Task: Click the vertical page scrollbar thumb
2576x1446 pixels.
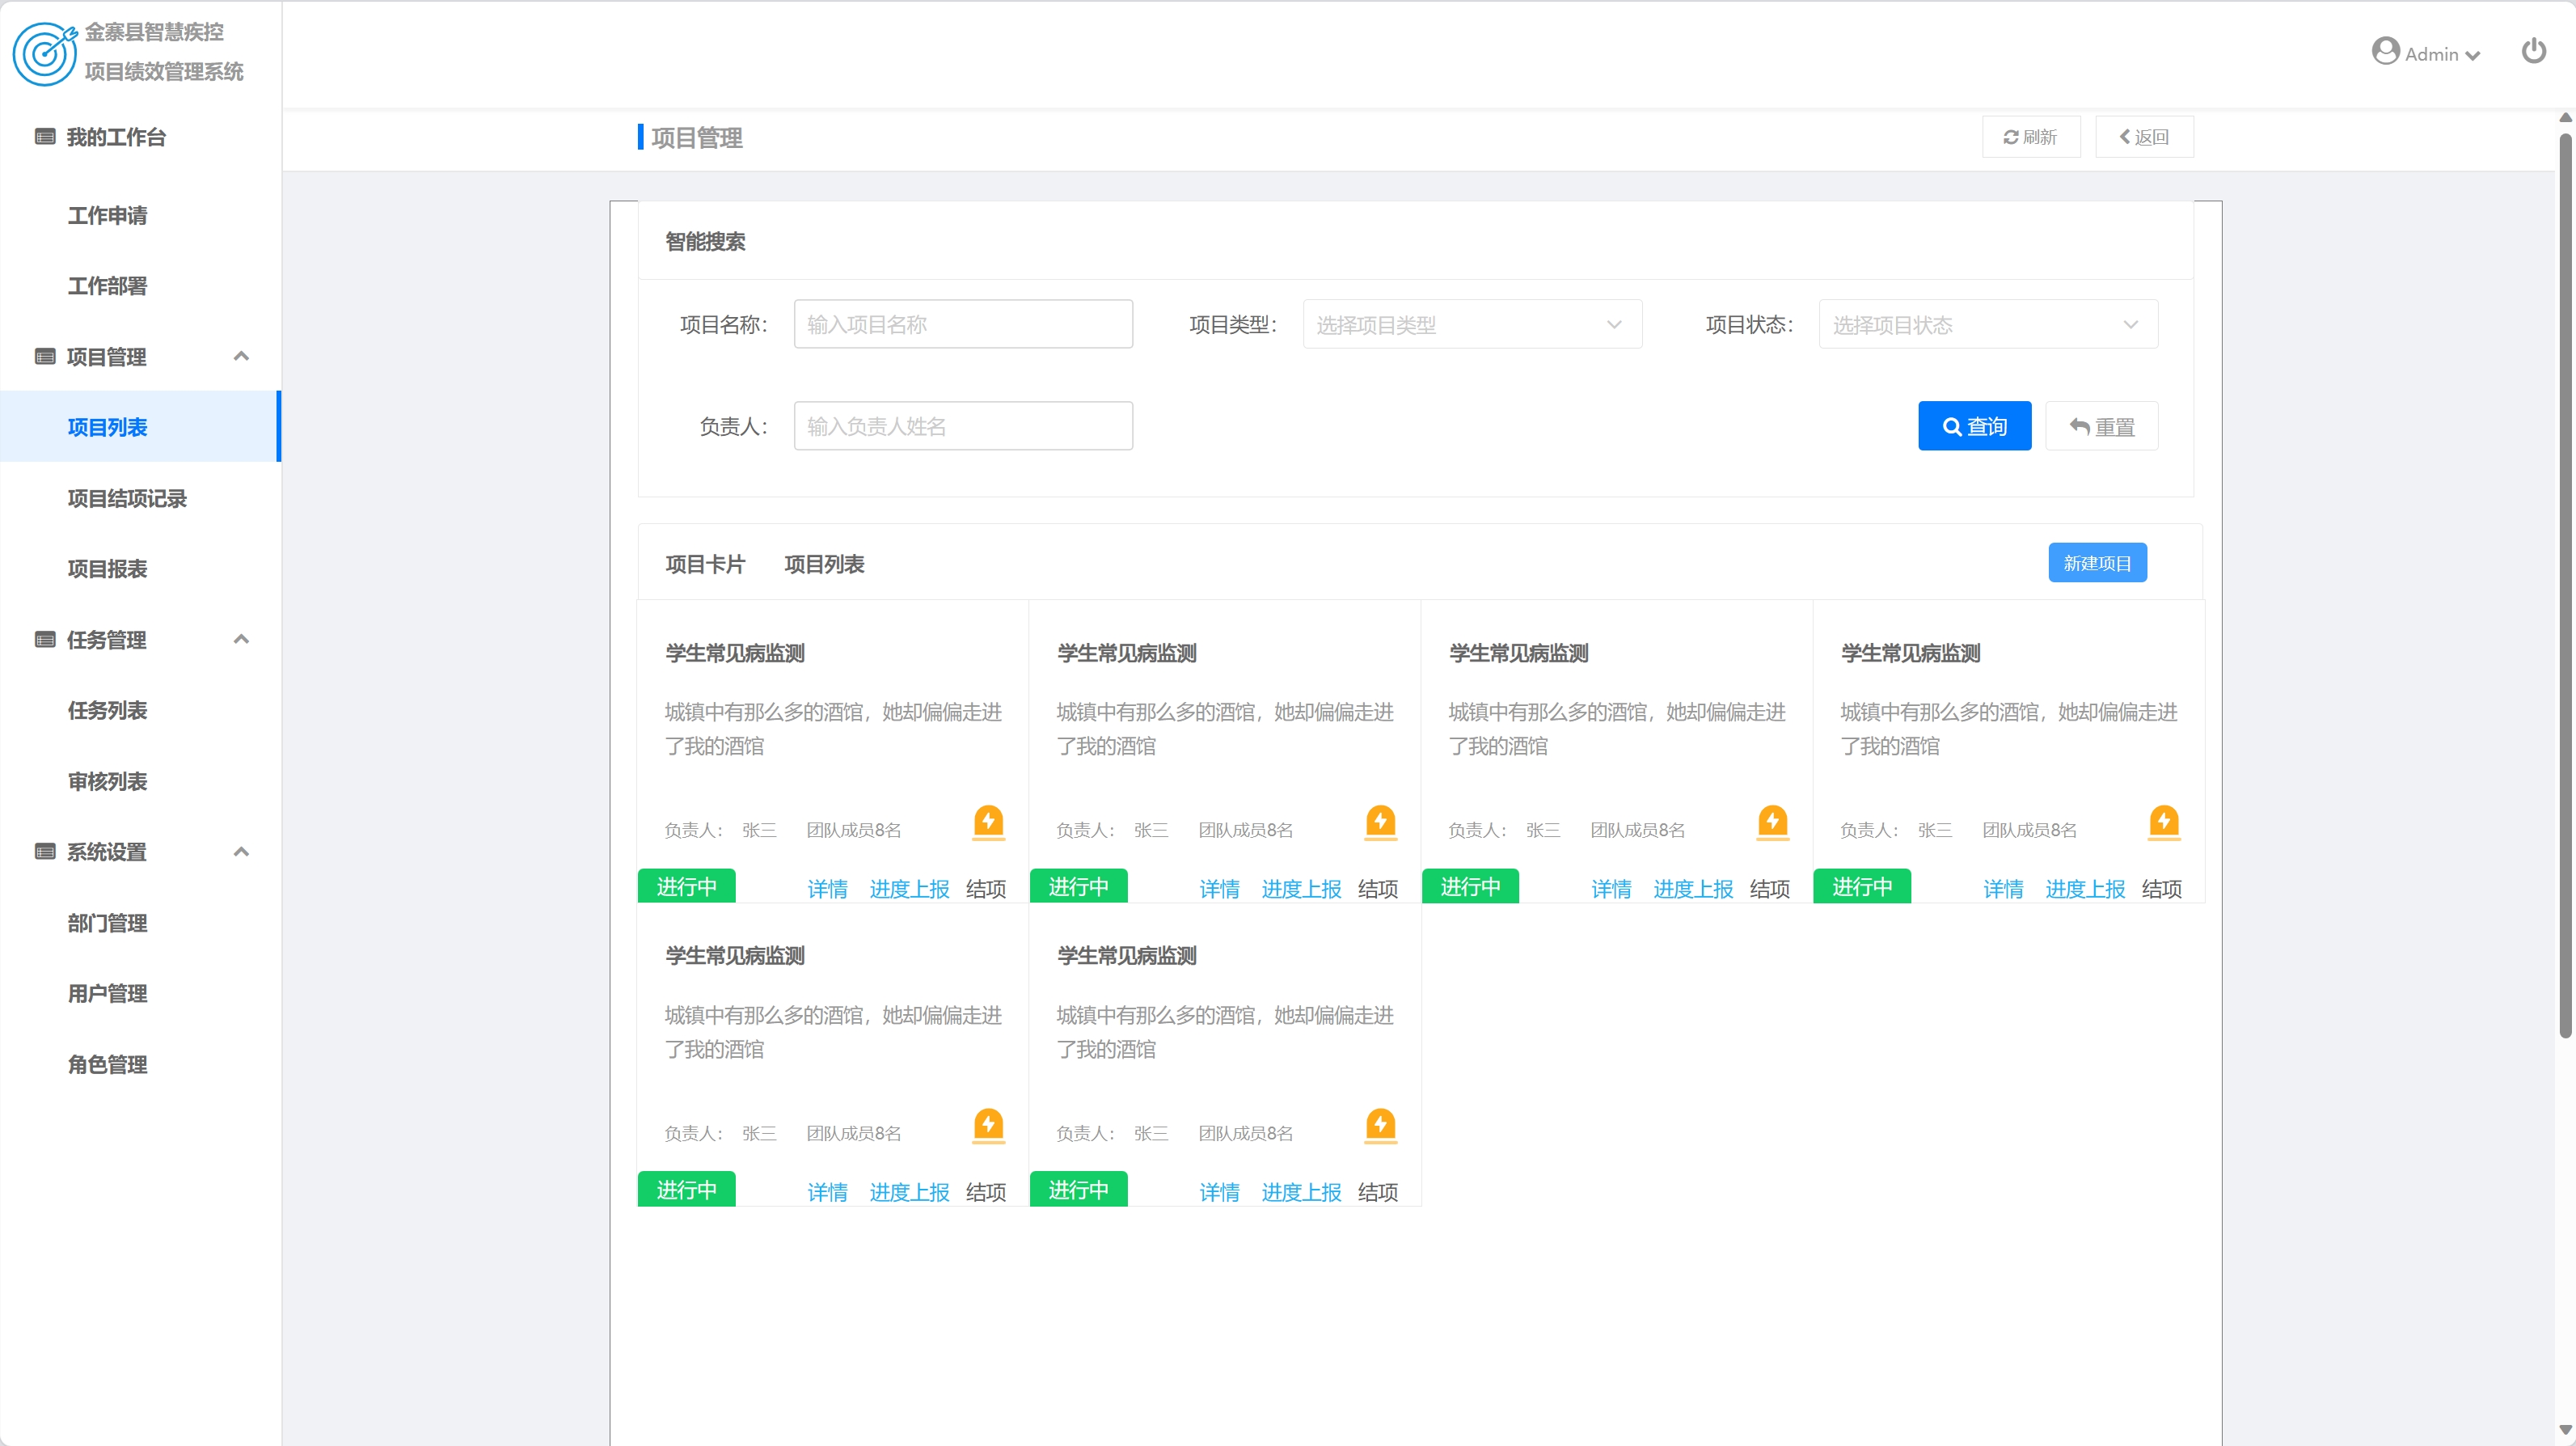Action: (x=2565, y=585)
